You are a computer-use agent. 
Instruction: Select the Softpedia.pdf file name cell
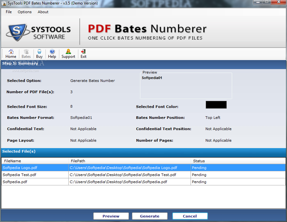click(x=35, y=182)
